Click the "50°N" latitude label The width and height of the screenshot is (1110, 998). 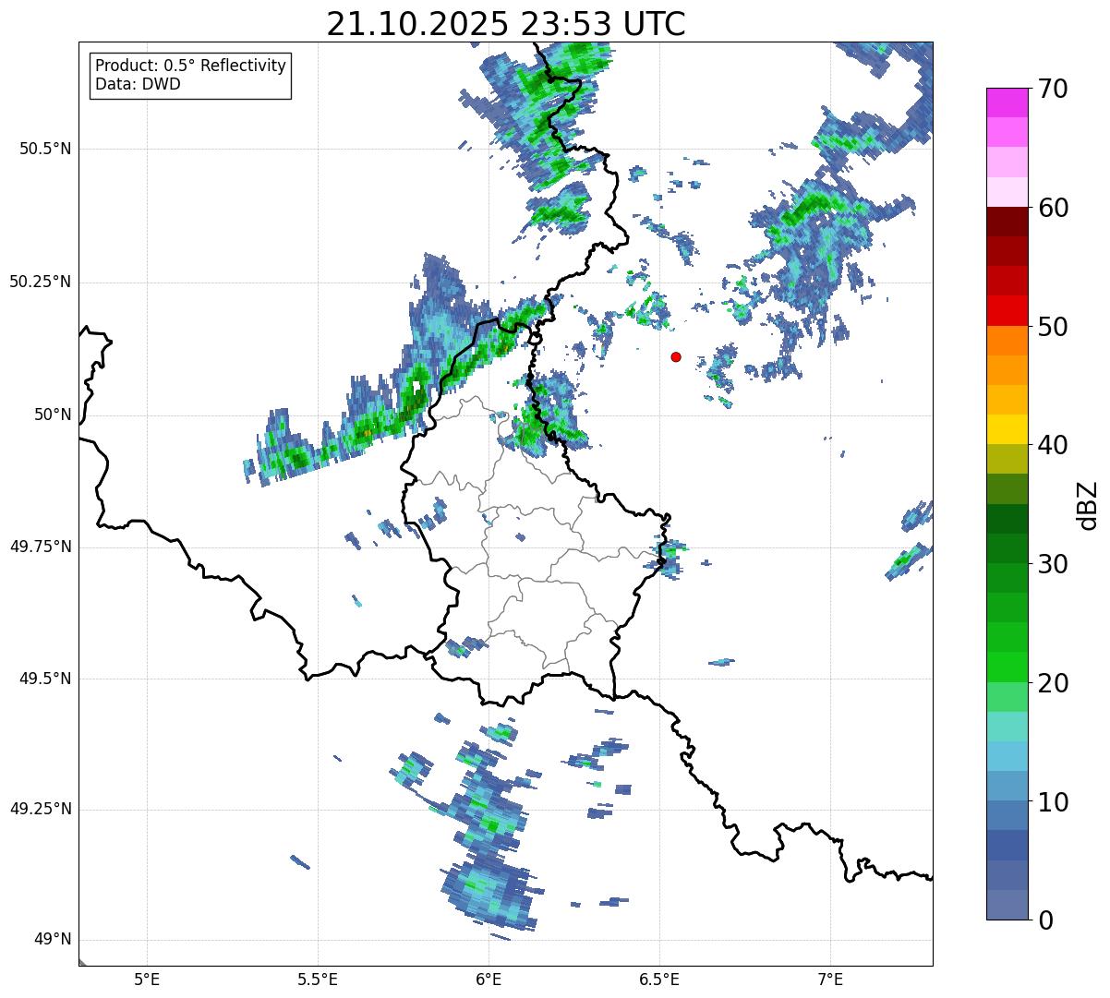53,415
